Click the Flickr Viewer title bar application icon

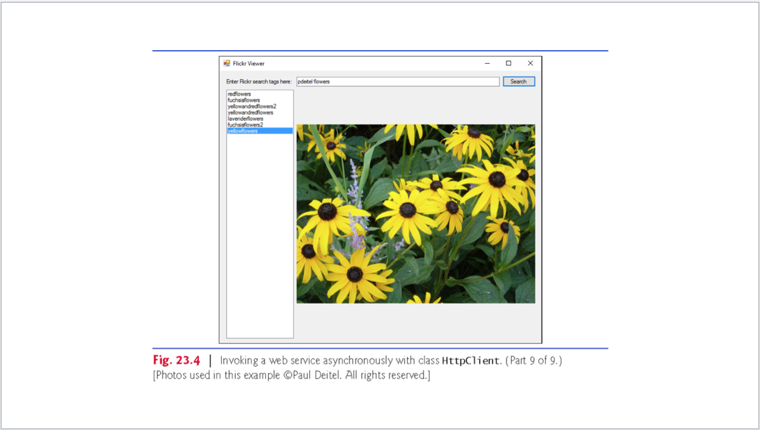[226, 63]
